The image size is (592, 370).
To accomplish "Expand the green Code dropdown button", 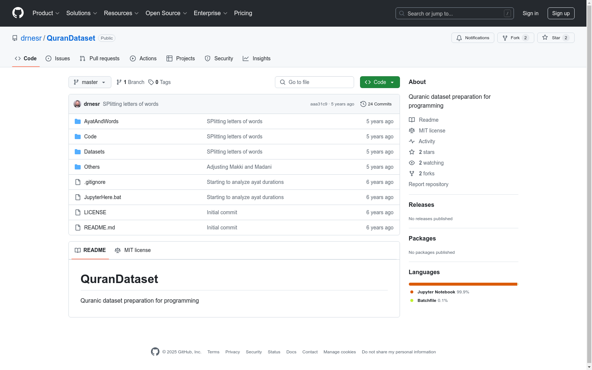I will pos(380,82).
